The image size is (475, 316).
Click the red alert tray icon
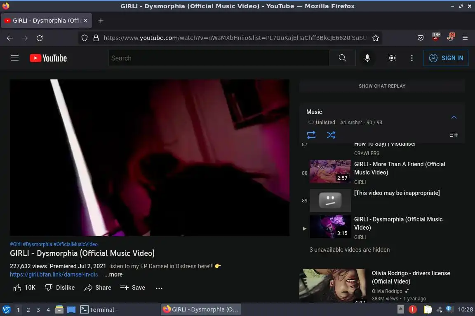(x=412, y=309)
